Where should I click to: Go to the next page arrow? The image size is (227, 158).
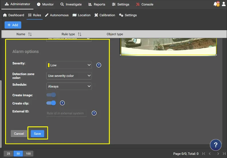(218, 154)
